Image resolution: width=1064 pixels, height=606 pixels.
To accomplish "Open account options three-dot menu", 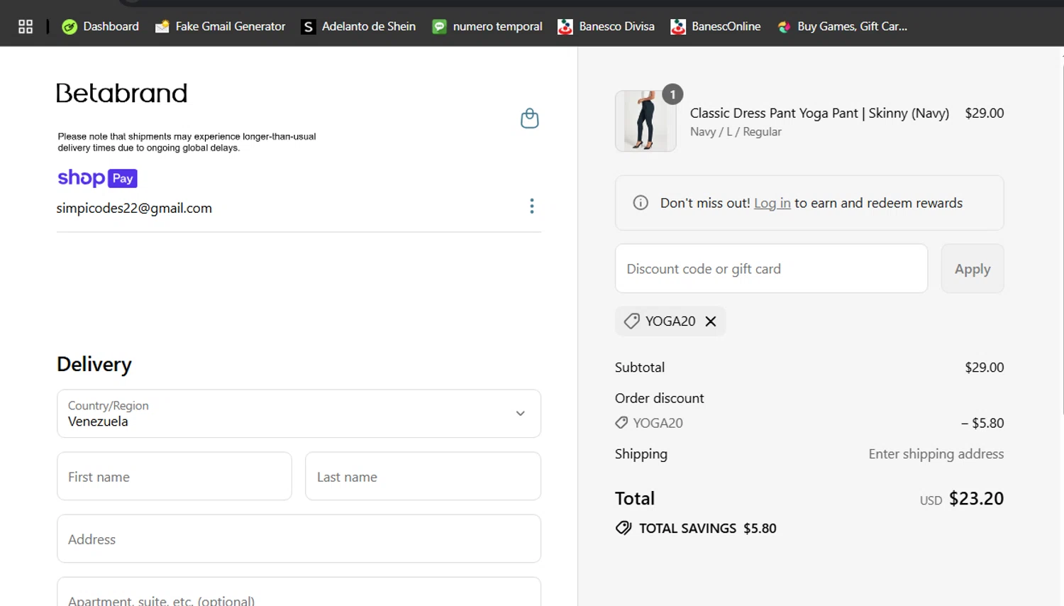I will coord(532,206).
